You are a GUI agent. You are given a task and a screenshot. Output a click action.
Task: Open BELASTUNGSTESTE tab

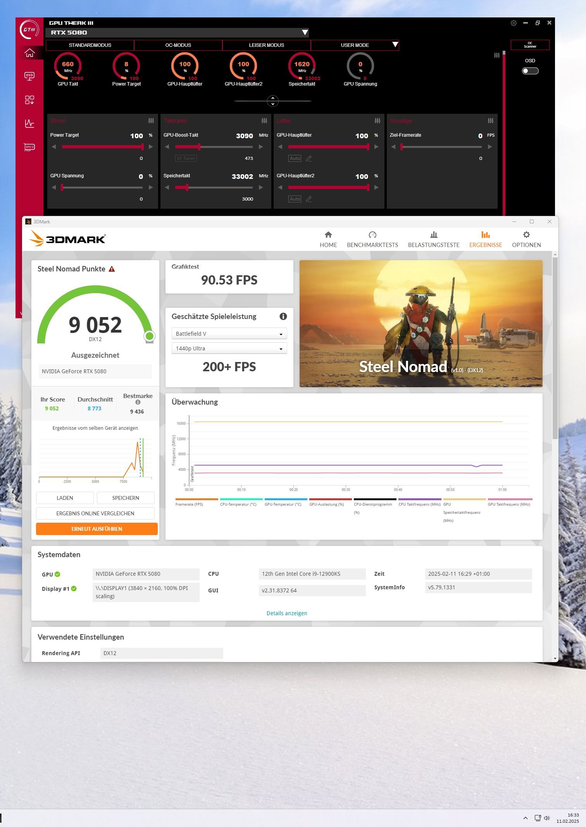point(434,240)
